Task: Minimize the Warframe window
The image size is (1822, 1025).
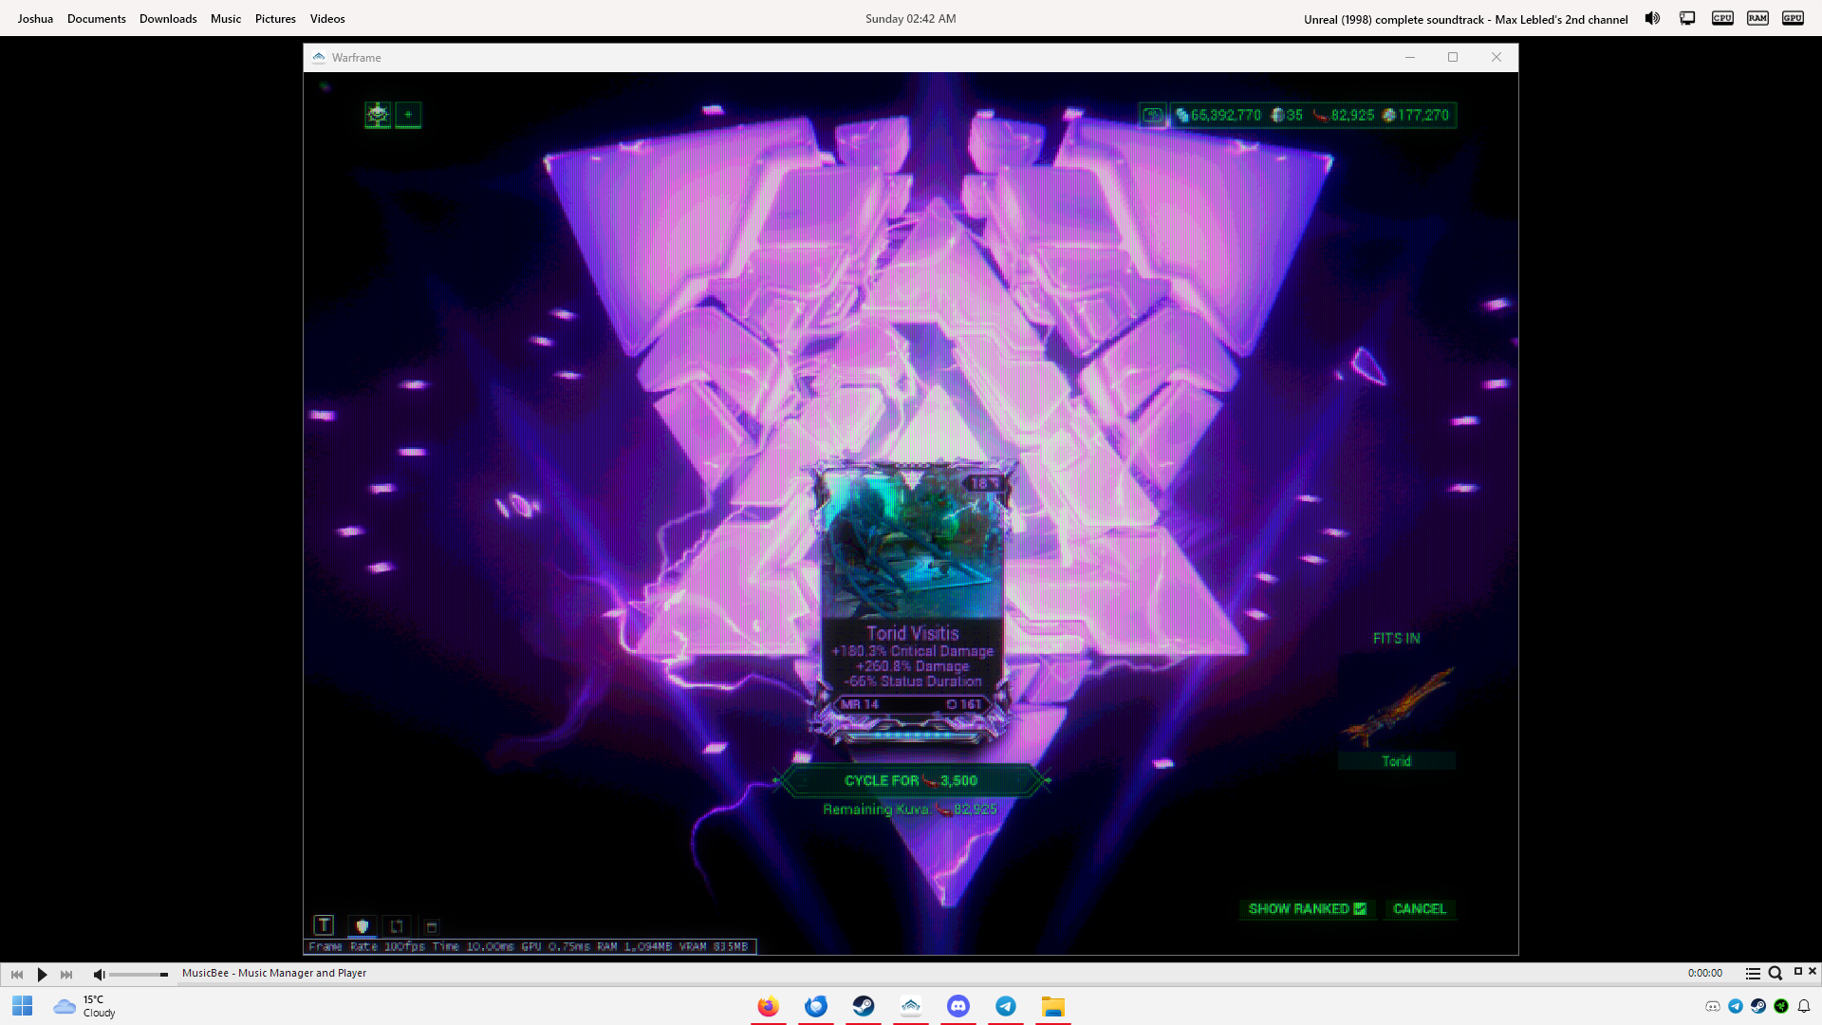Action: [x=1410, y=57]
